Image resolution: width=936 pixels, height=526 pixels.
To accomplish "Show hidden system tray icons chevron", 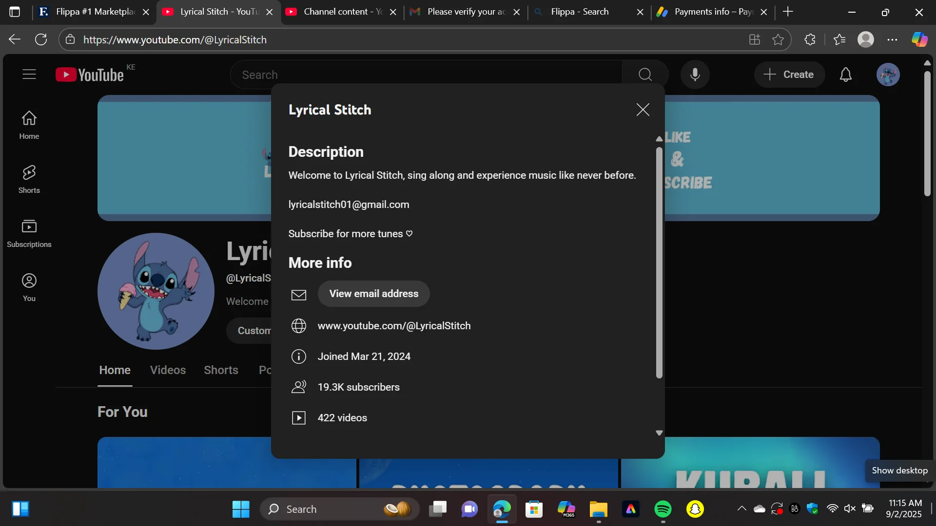I will coord(741,509).
